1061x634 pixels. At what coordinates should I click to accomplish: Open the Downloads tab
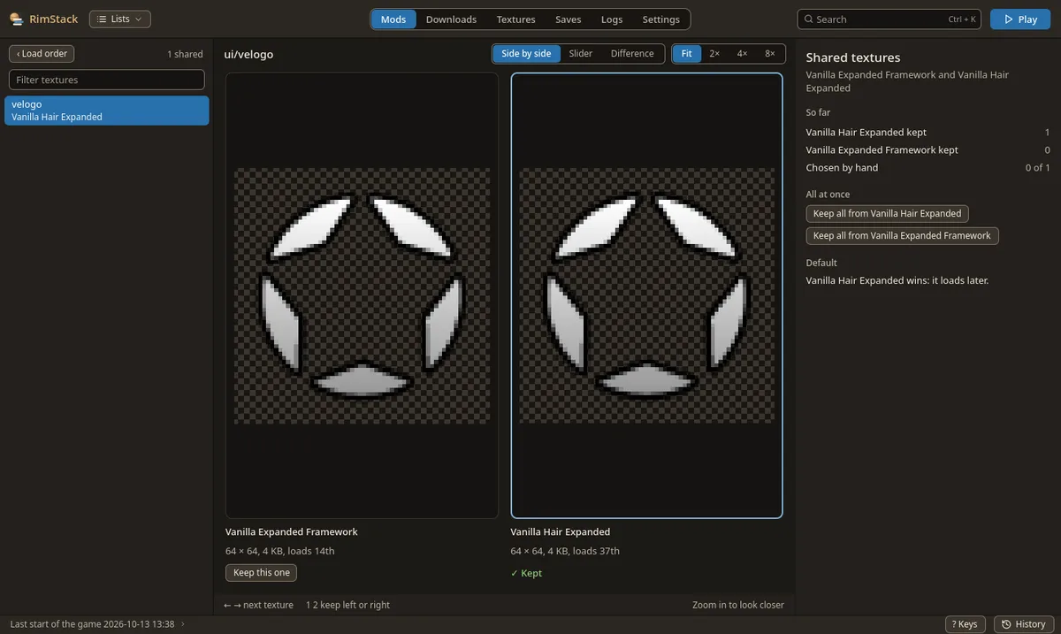[x=451, y=19]
